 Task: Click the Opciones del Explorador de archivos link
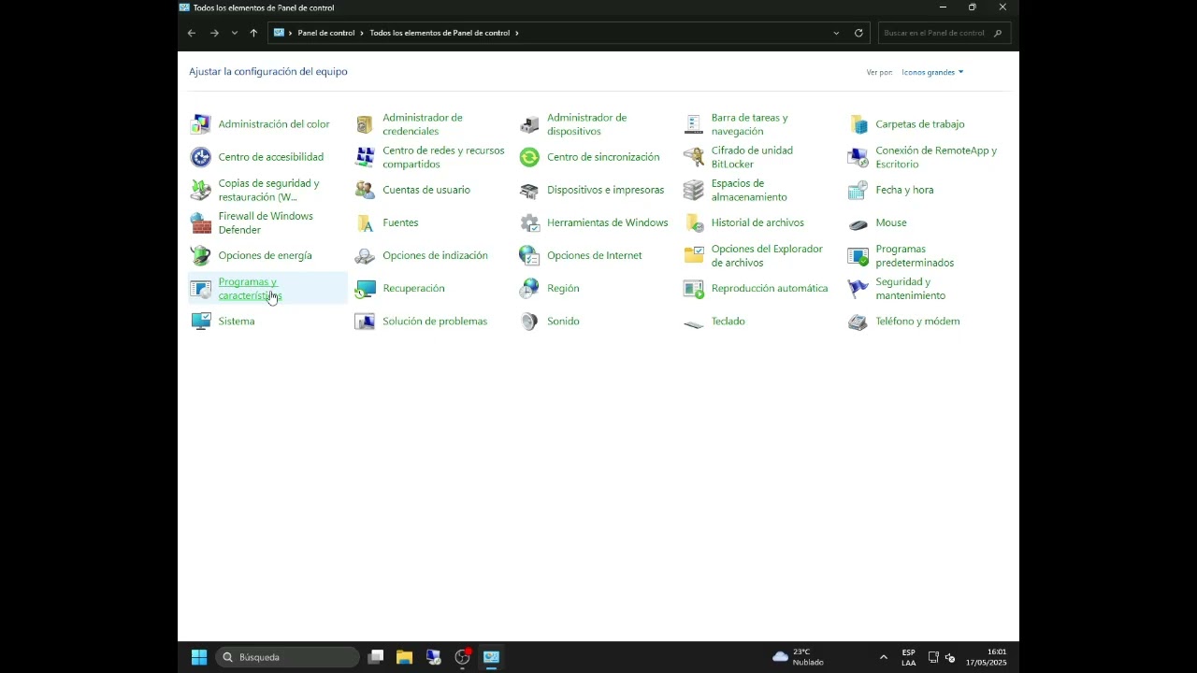pos(767,255)
